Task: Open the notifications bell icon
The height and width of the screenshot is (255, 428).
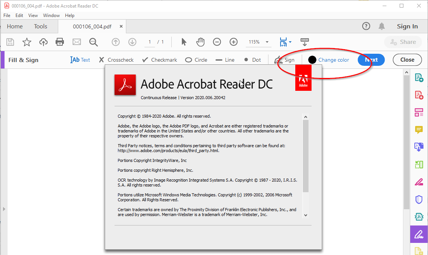Action: pos(381,26)
